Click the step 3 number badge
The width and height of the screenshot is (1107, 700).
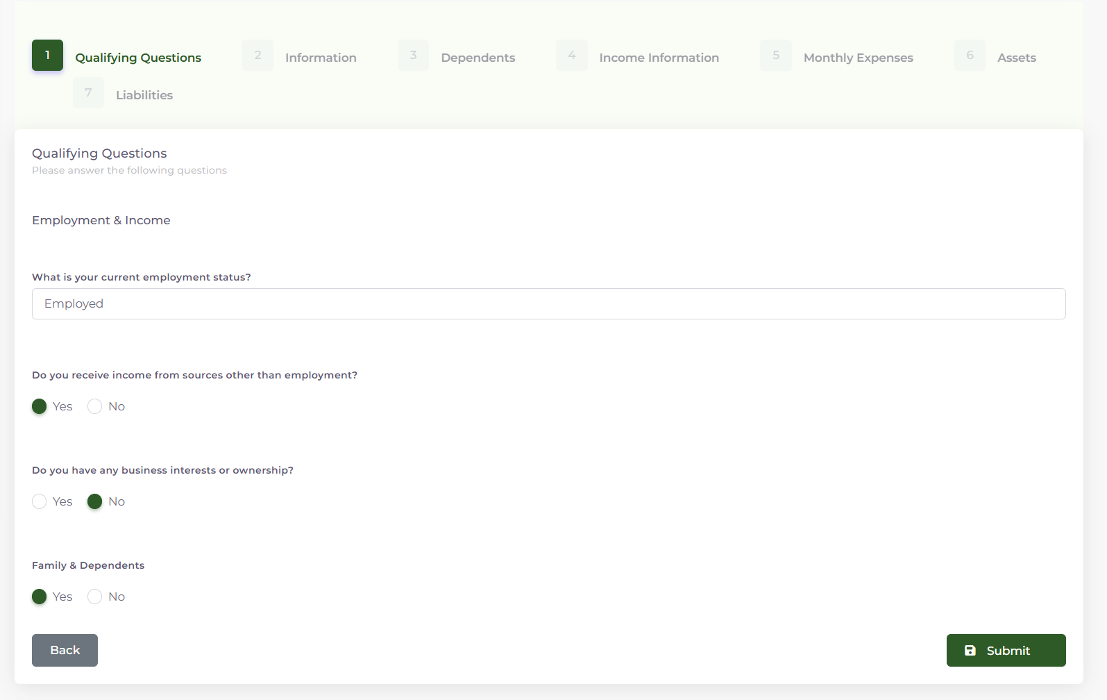[413, 56]
